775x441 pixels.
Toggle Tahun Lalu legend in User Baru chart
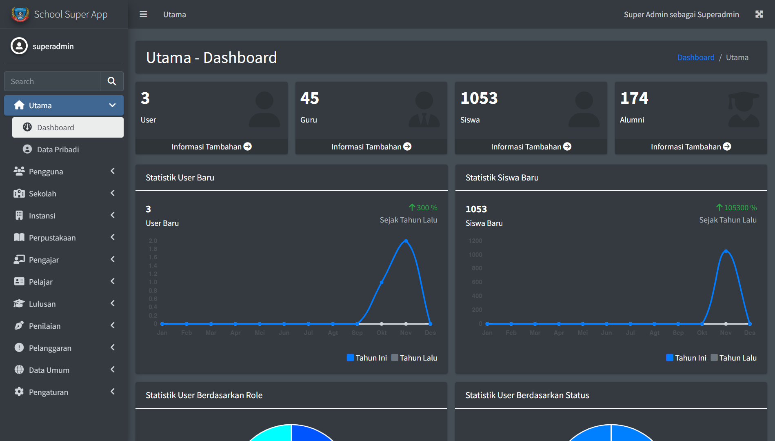pos(414,358)
